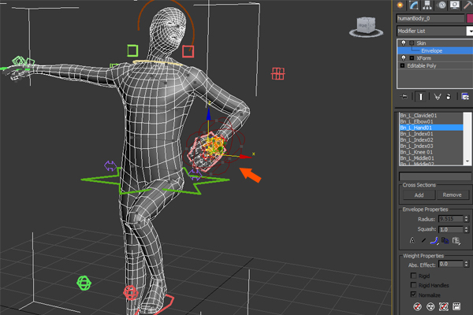Toggle Show End Result icon
Screen dimensions: 473x315
421,97
